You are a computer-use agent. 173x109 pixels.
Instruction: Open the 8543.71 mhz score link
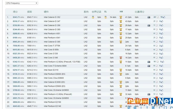(18, 17)
